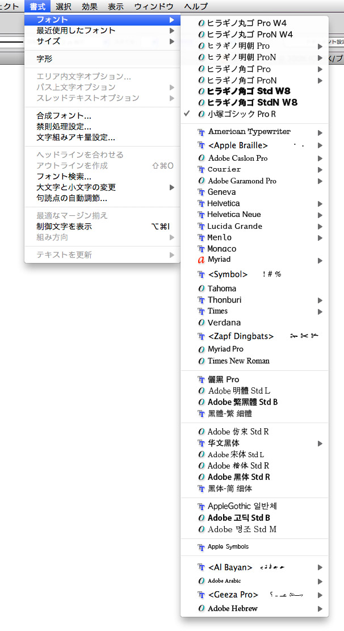Expand Helvetica Neue styles arrow
The width and height of the screenshot is (344, 631).
(x=320, y=215)
